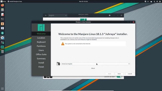Click the Manjaro logo in installer sidebar
Screen dimensions: 162x91
(41, 28)
